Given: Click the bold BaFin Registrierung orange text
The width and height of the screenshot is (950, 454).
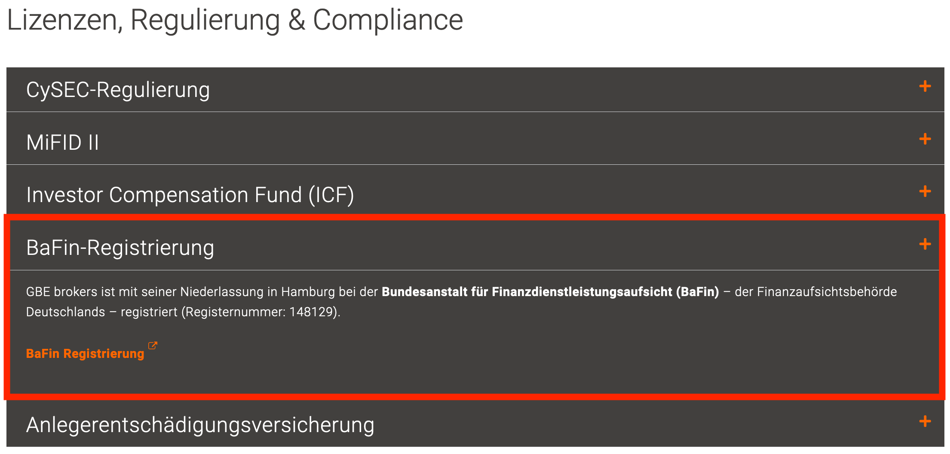Looking at the screenshot, I should click(85, 354).
